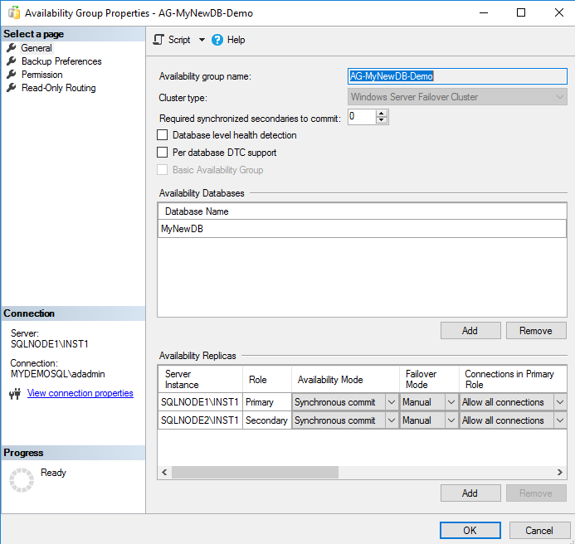Click the wrench icon beside General
575x544 pixels.
pyautogui.click(x=12, y=47)
